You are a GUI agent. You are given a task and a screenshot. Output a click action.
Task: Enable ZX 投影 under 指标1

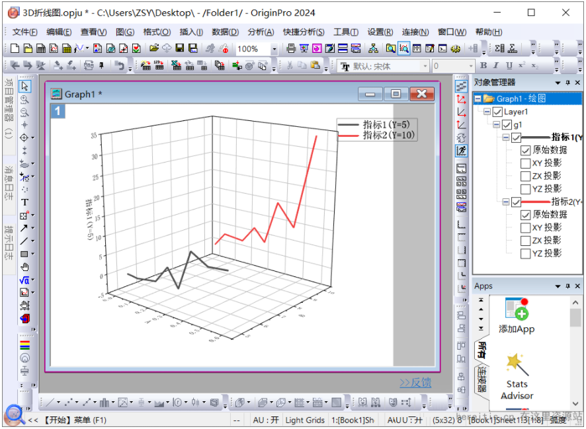(x=525, y=176)
